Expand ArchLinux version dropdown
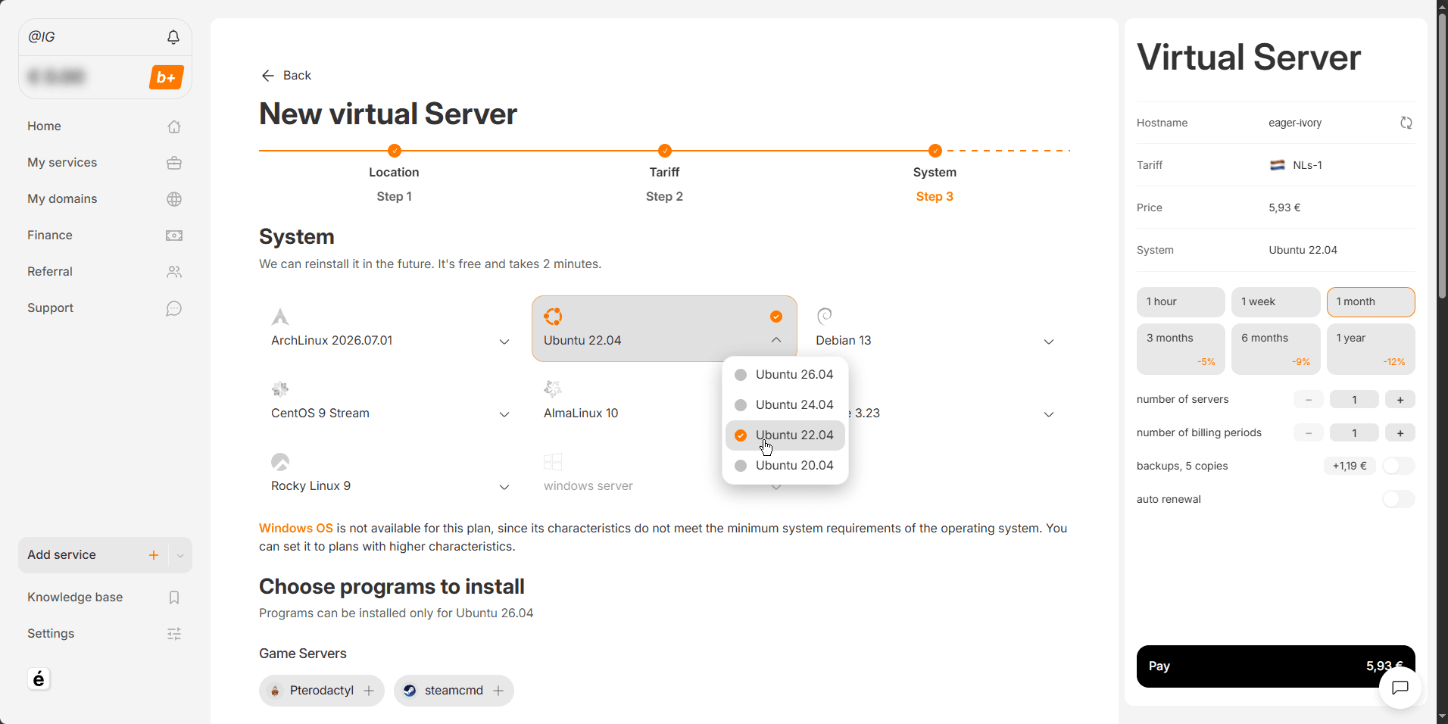Viewport: 1448px width, 724px height. point(504,342)
